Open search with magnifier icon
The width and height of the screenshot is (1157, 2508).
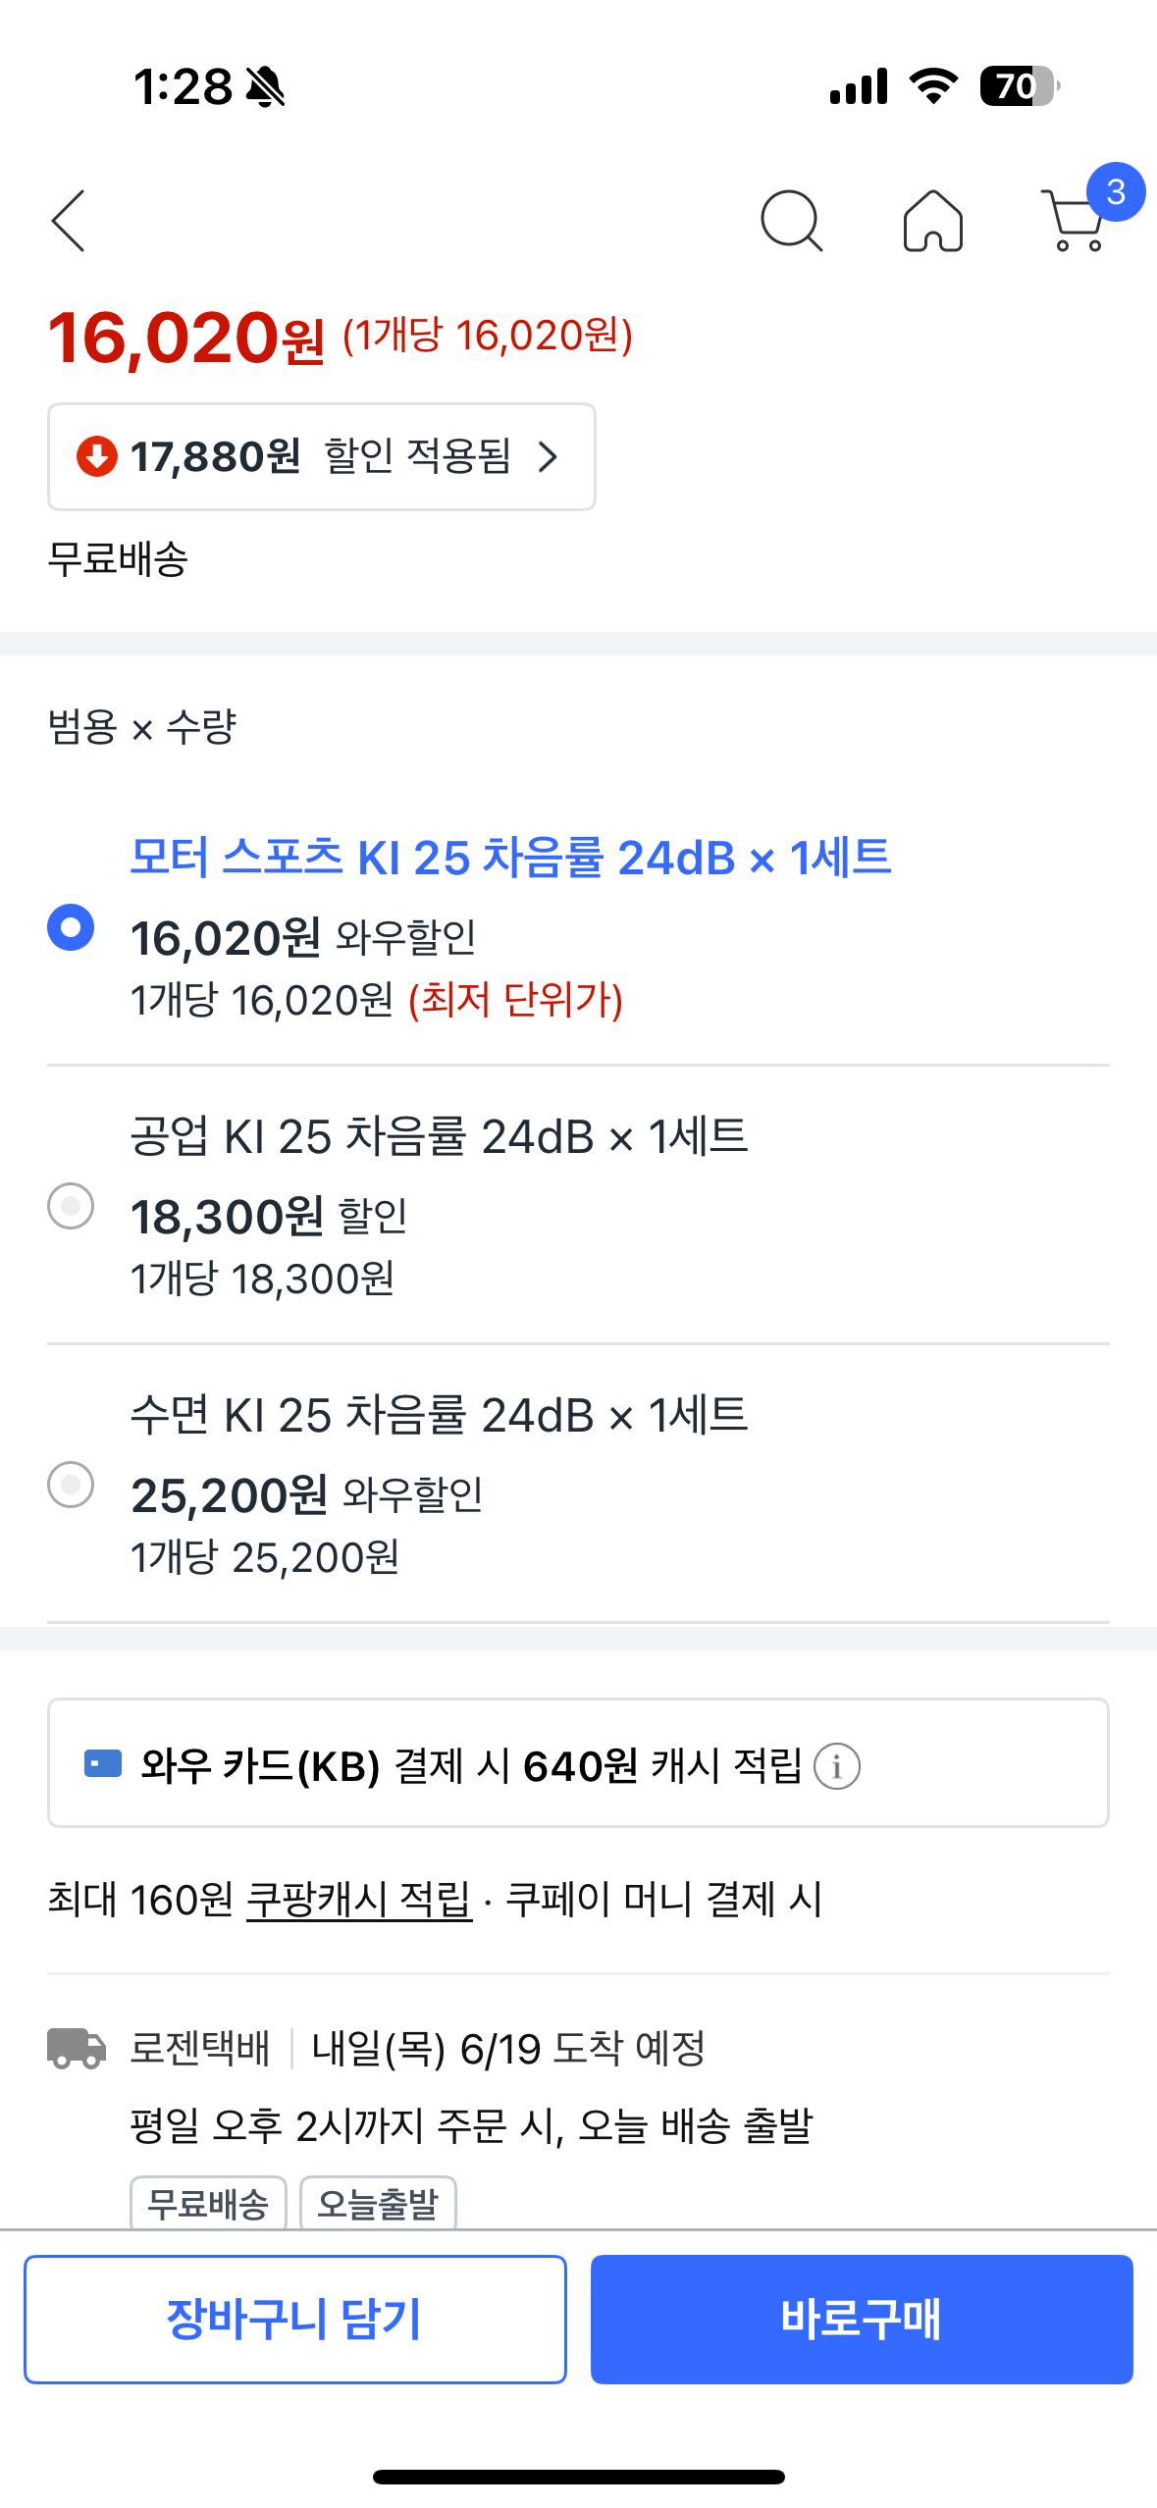click(791, 221)
